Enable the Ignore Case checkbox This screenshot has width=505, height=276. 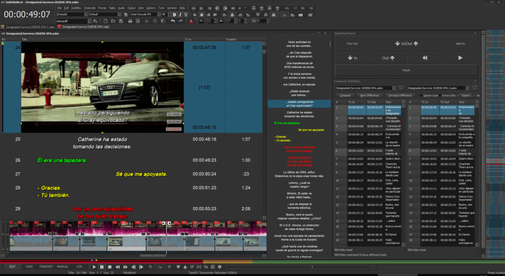coord(422,95)
